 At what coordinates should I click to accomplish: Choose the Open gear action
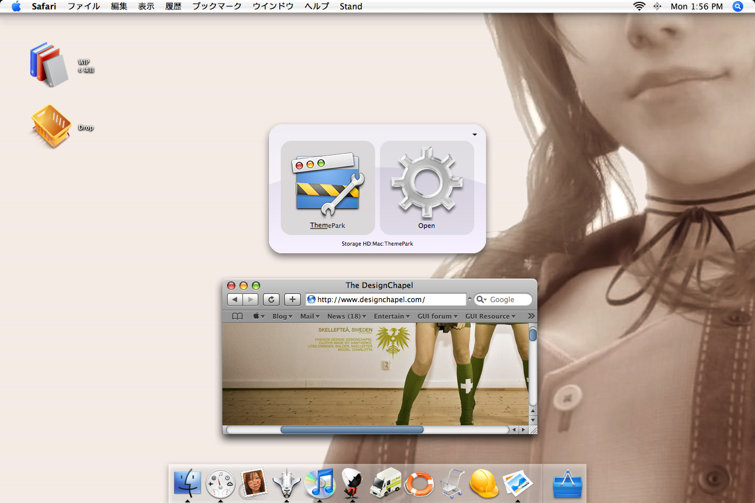tap(427, 188)
